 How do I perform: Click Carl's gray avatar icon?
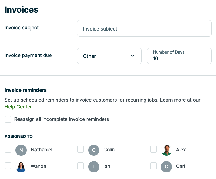point(166,167)
